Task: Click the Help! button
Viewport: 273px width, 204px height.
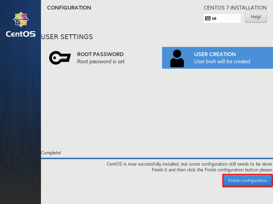Action: (256, 17)
